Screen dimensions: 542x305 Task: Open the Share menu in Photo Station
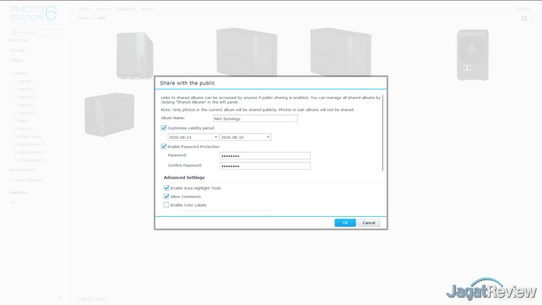(x=103, y=9)
